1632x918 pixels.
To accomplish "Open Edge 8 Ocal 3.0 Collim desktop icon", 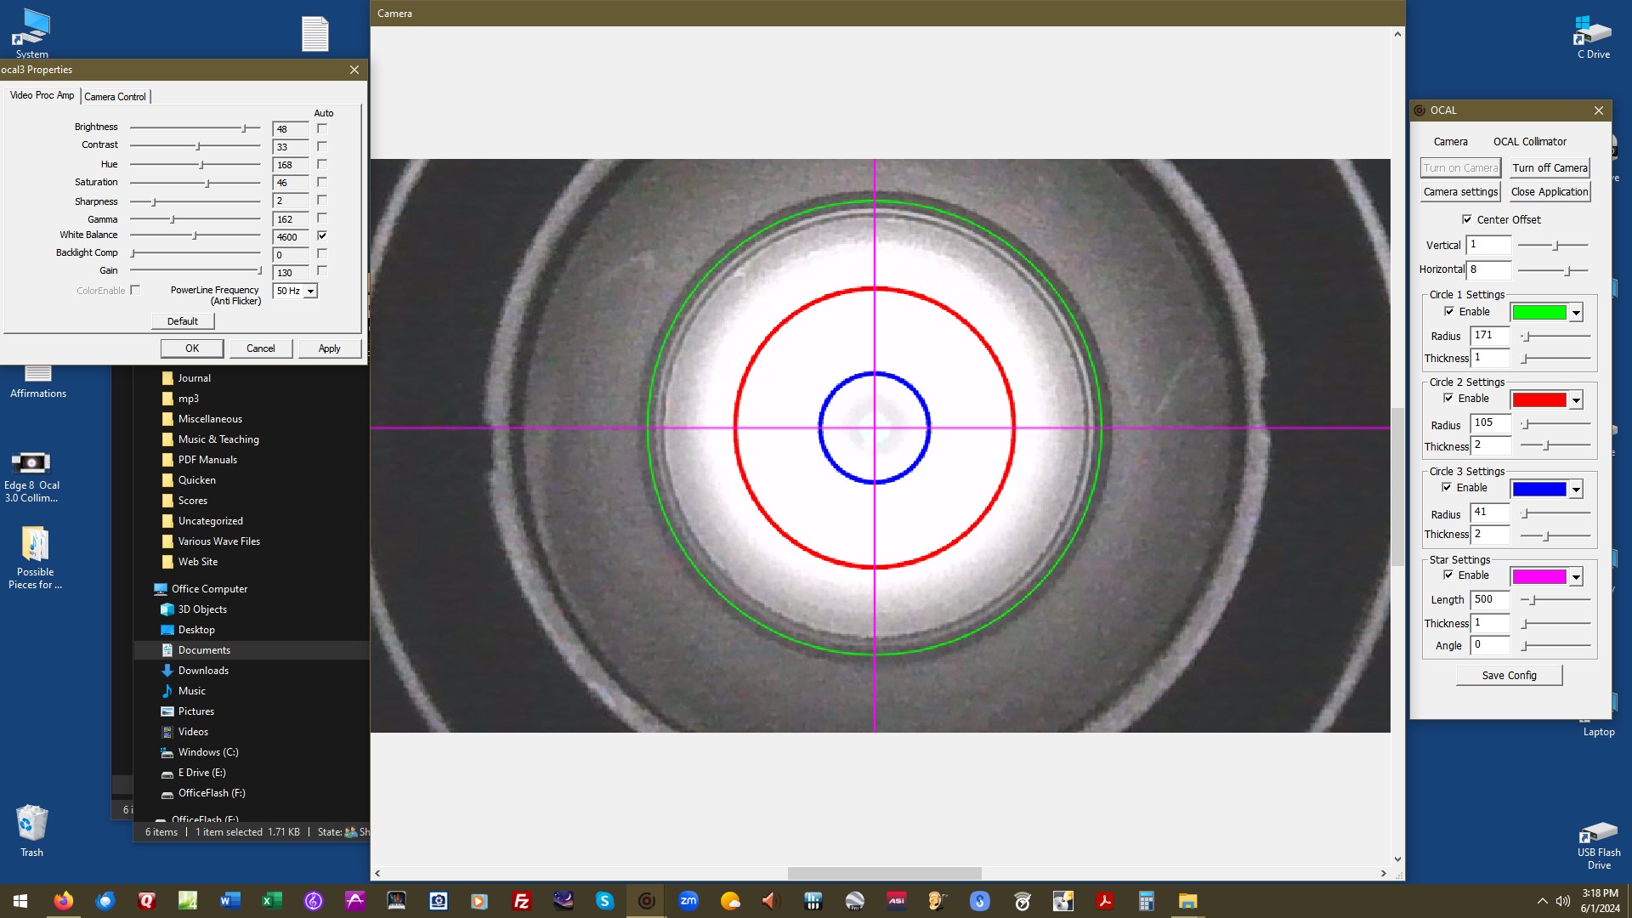I will (32, 476).
